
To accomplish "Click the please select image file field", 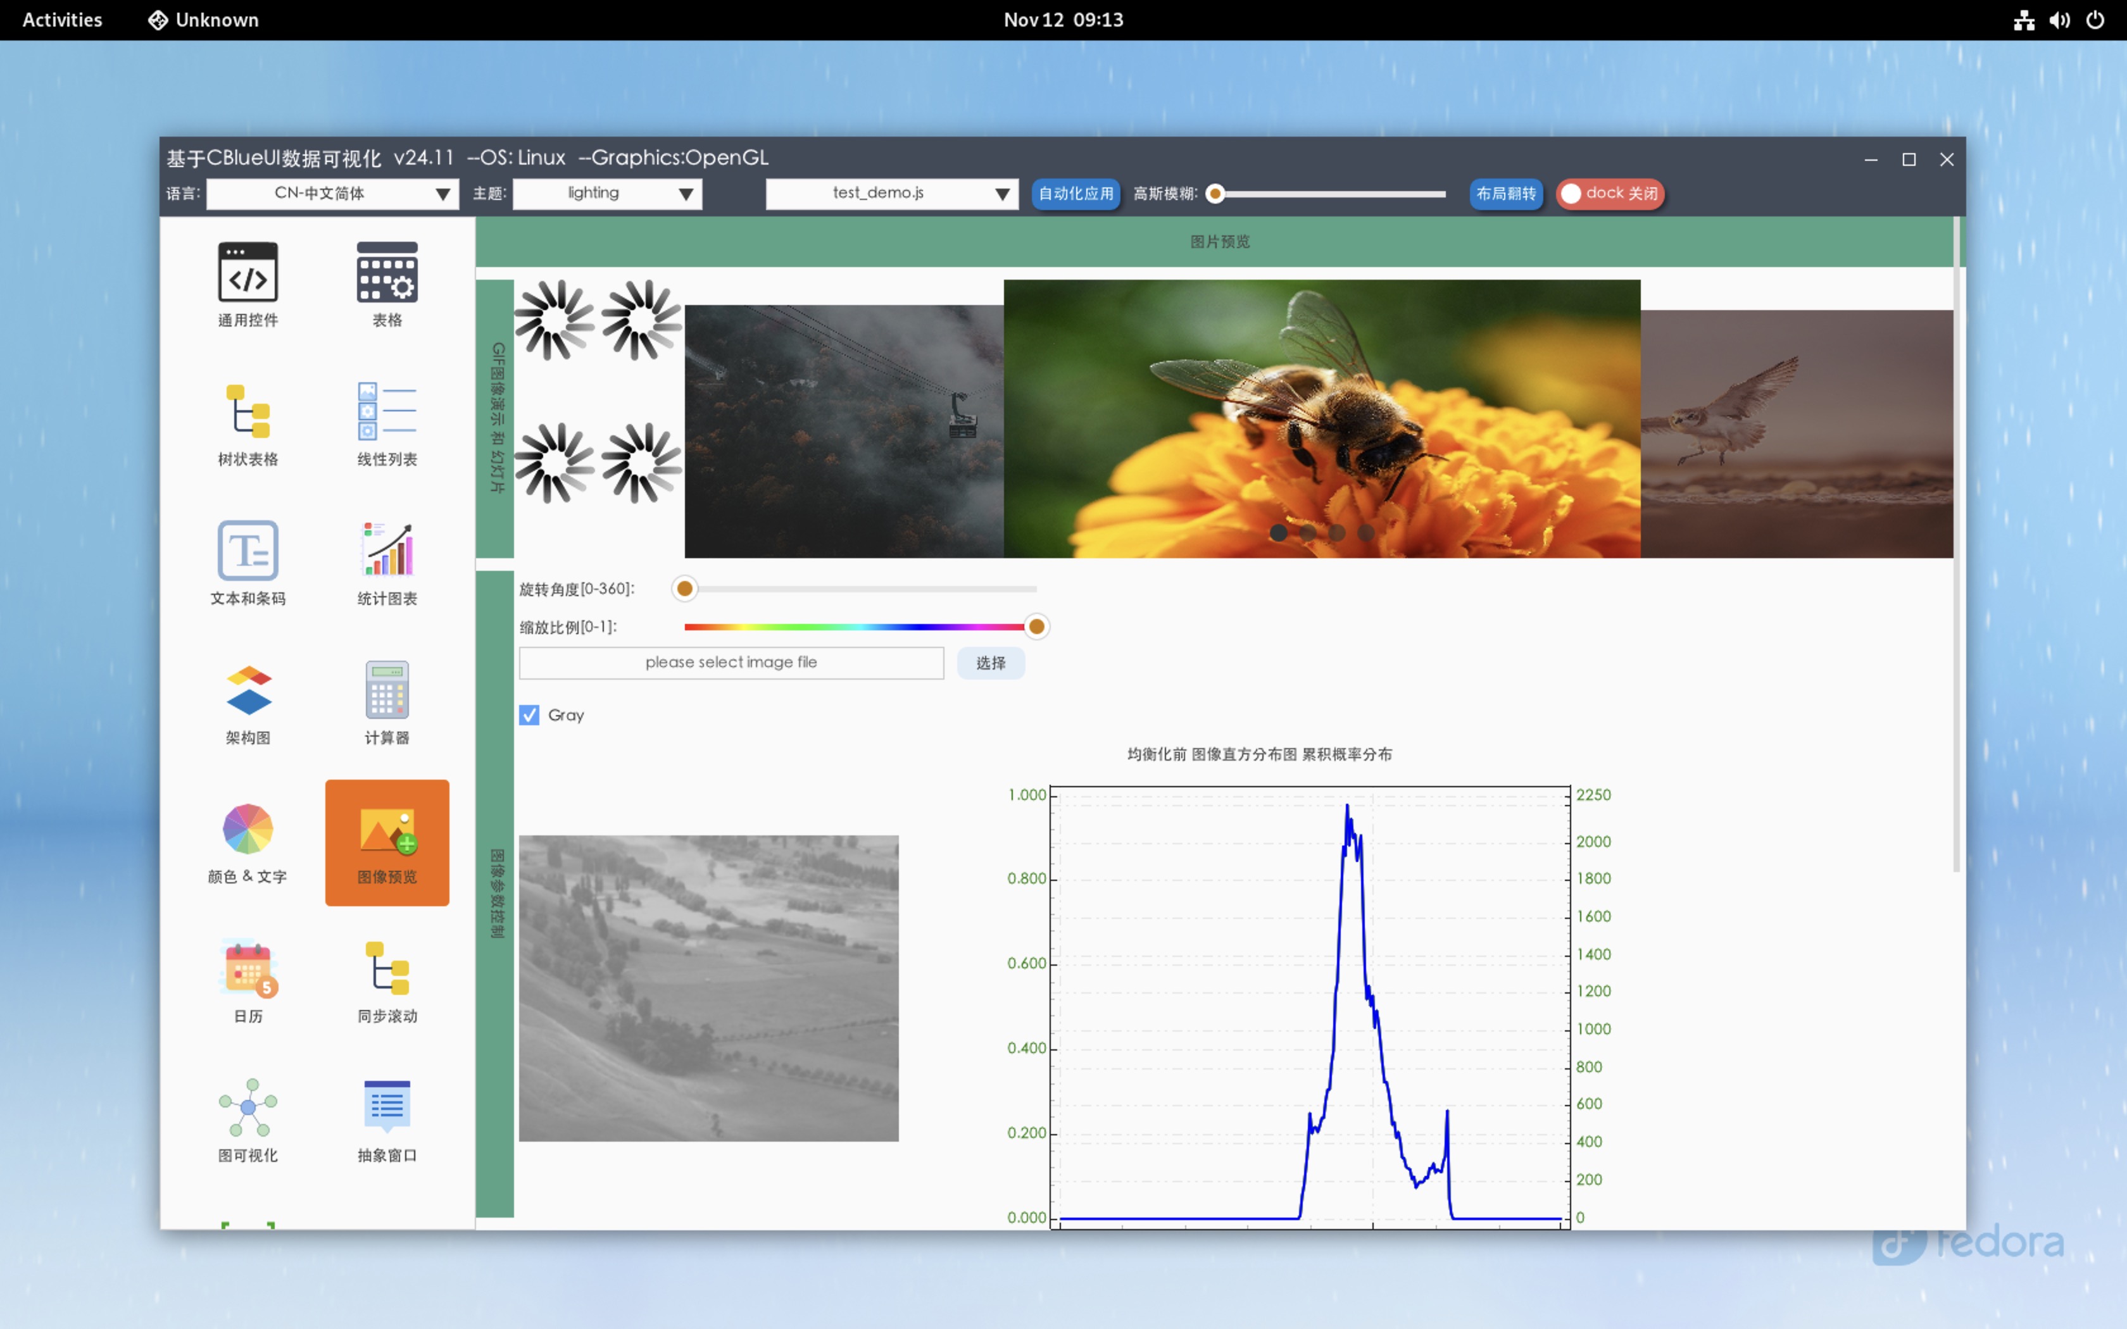I will (731, 663).
